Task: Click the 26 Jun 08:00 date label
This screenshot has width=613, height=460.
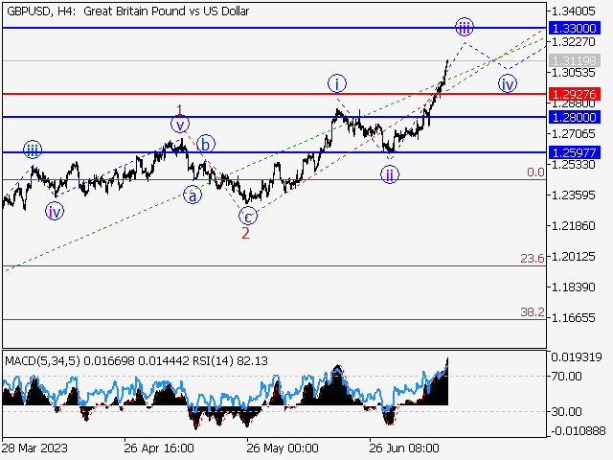Action: [404, 448]
